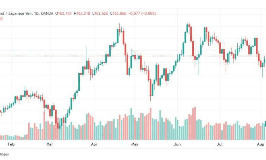Select the high price value 163.218
The image size is (266, 160).
click(83, 13)
